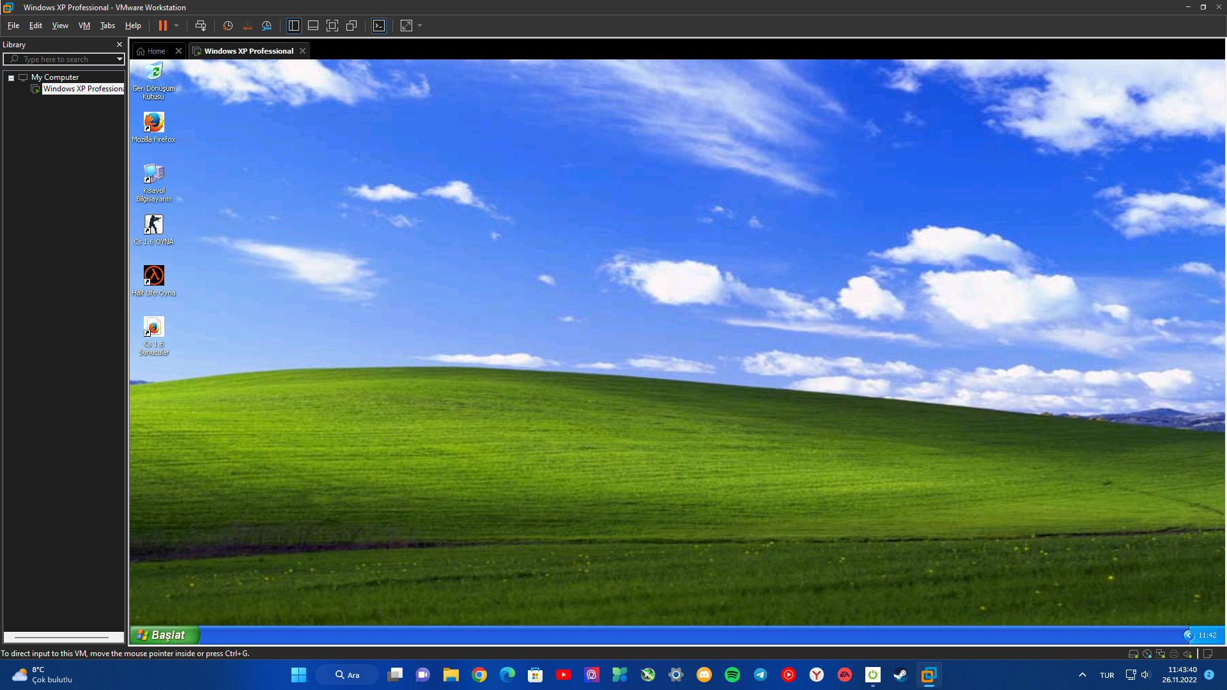The image size is (1227, 690).
Task: Click the library horizontal scrollbar
Action: pos(62,637)
